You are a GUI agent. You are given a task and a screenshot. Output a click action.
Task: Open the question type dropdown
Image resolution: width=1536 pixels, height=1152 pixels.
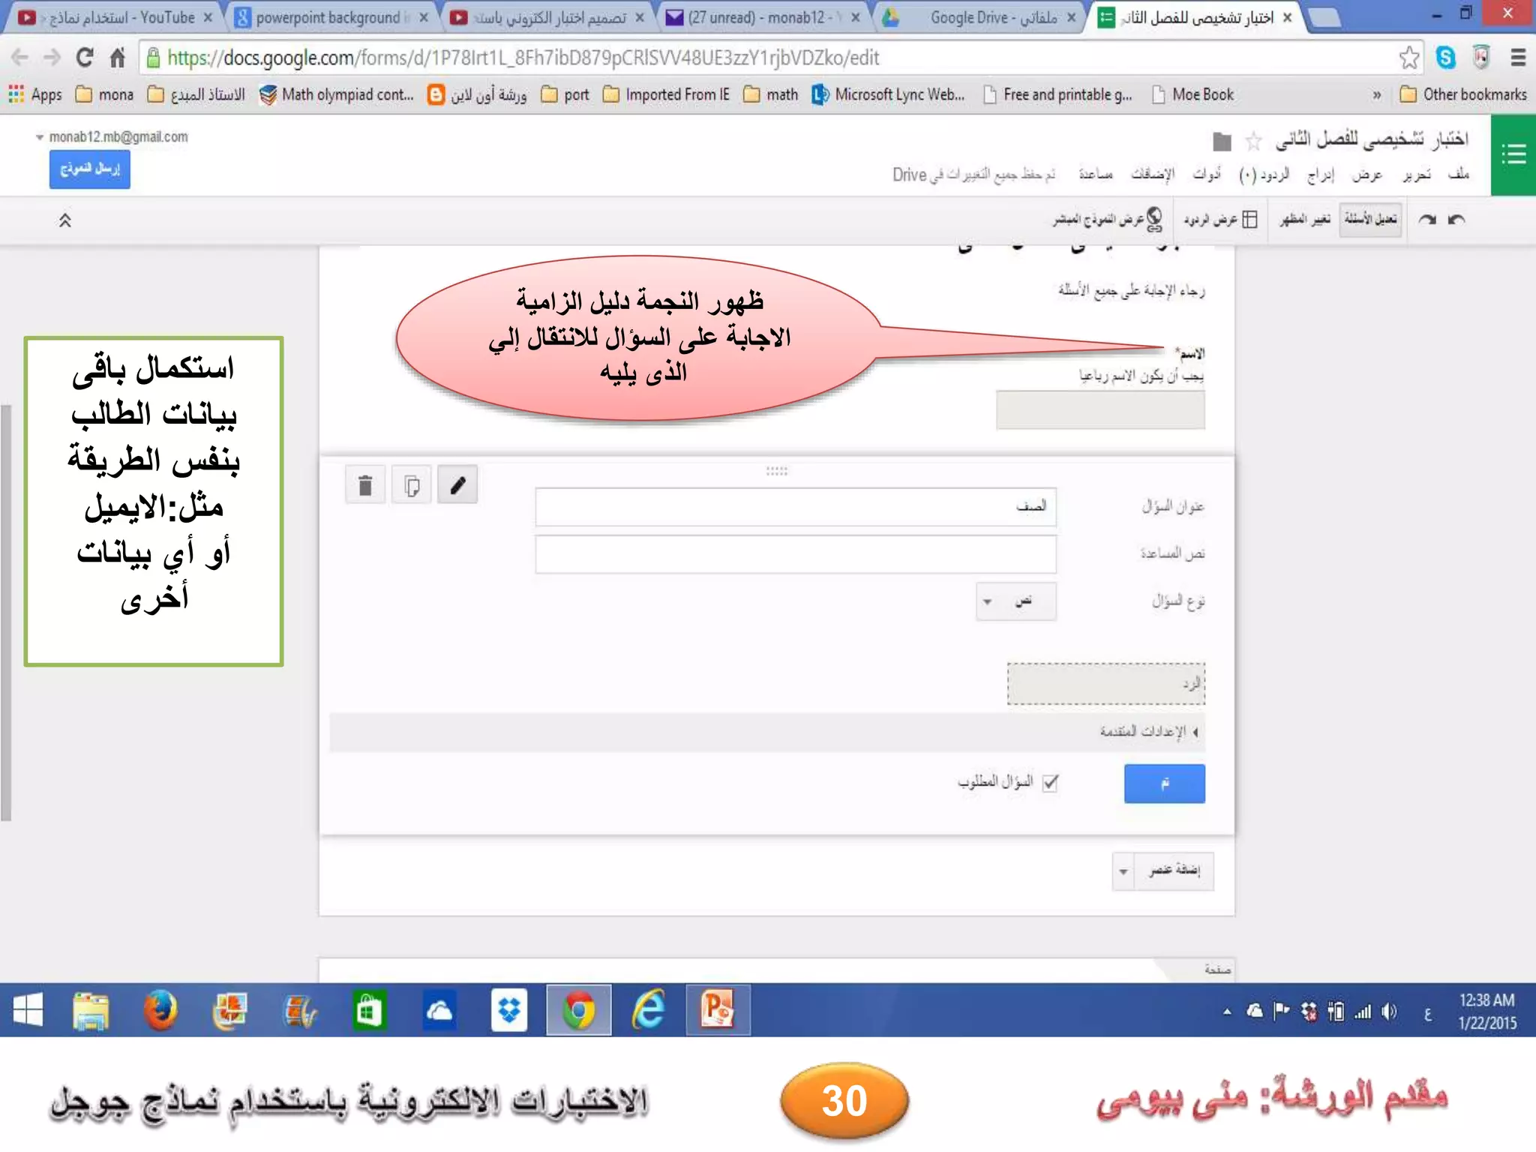click(1015, 601)
